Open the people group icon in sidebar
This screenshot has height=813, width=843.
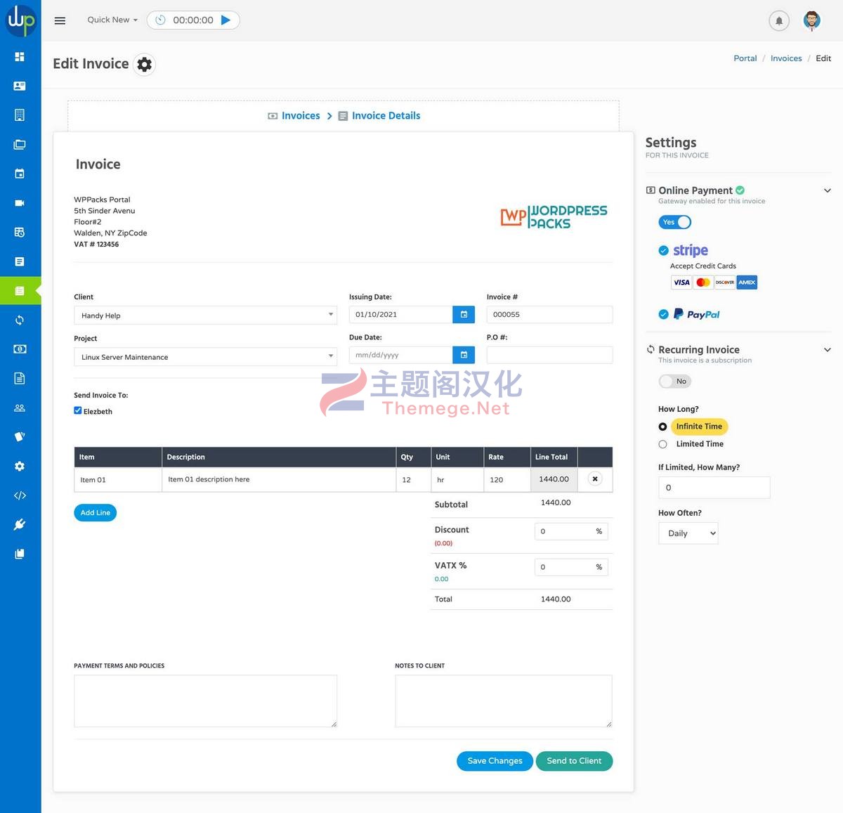[20, 408]
